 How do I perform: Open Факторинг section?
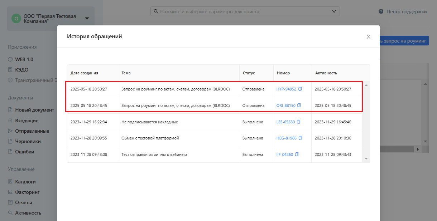point(27,192)
